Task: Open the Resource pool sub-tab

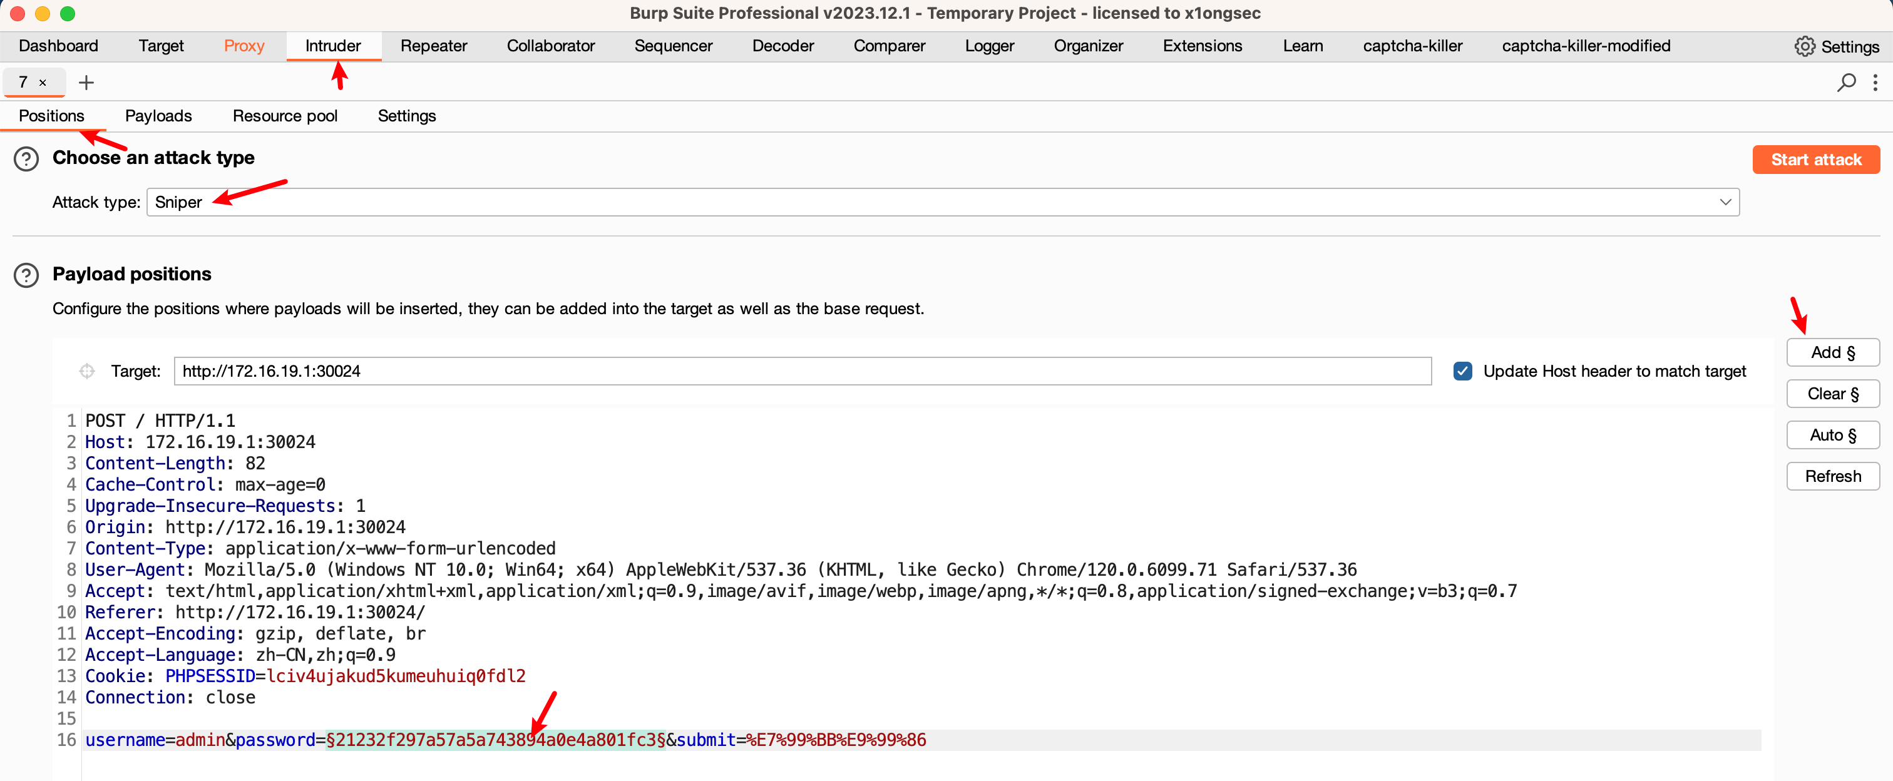Action: pyautogui.click(x=285, y=116)
